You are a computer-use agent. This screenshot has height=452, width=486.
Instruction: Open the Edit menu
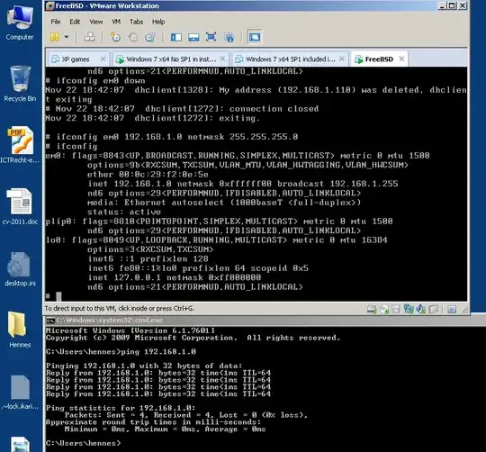tap(75, 22)
